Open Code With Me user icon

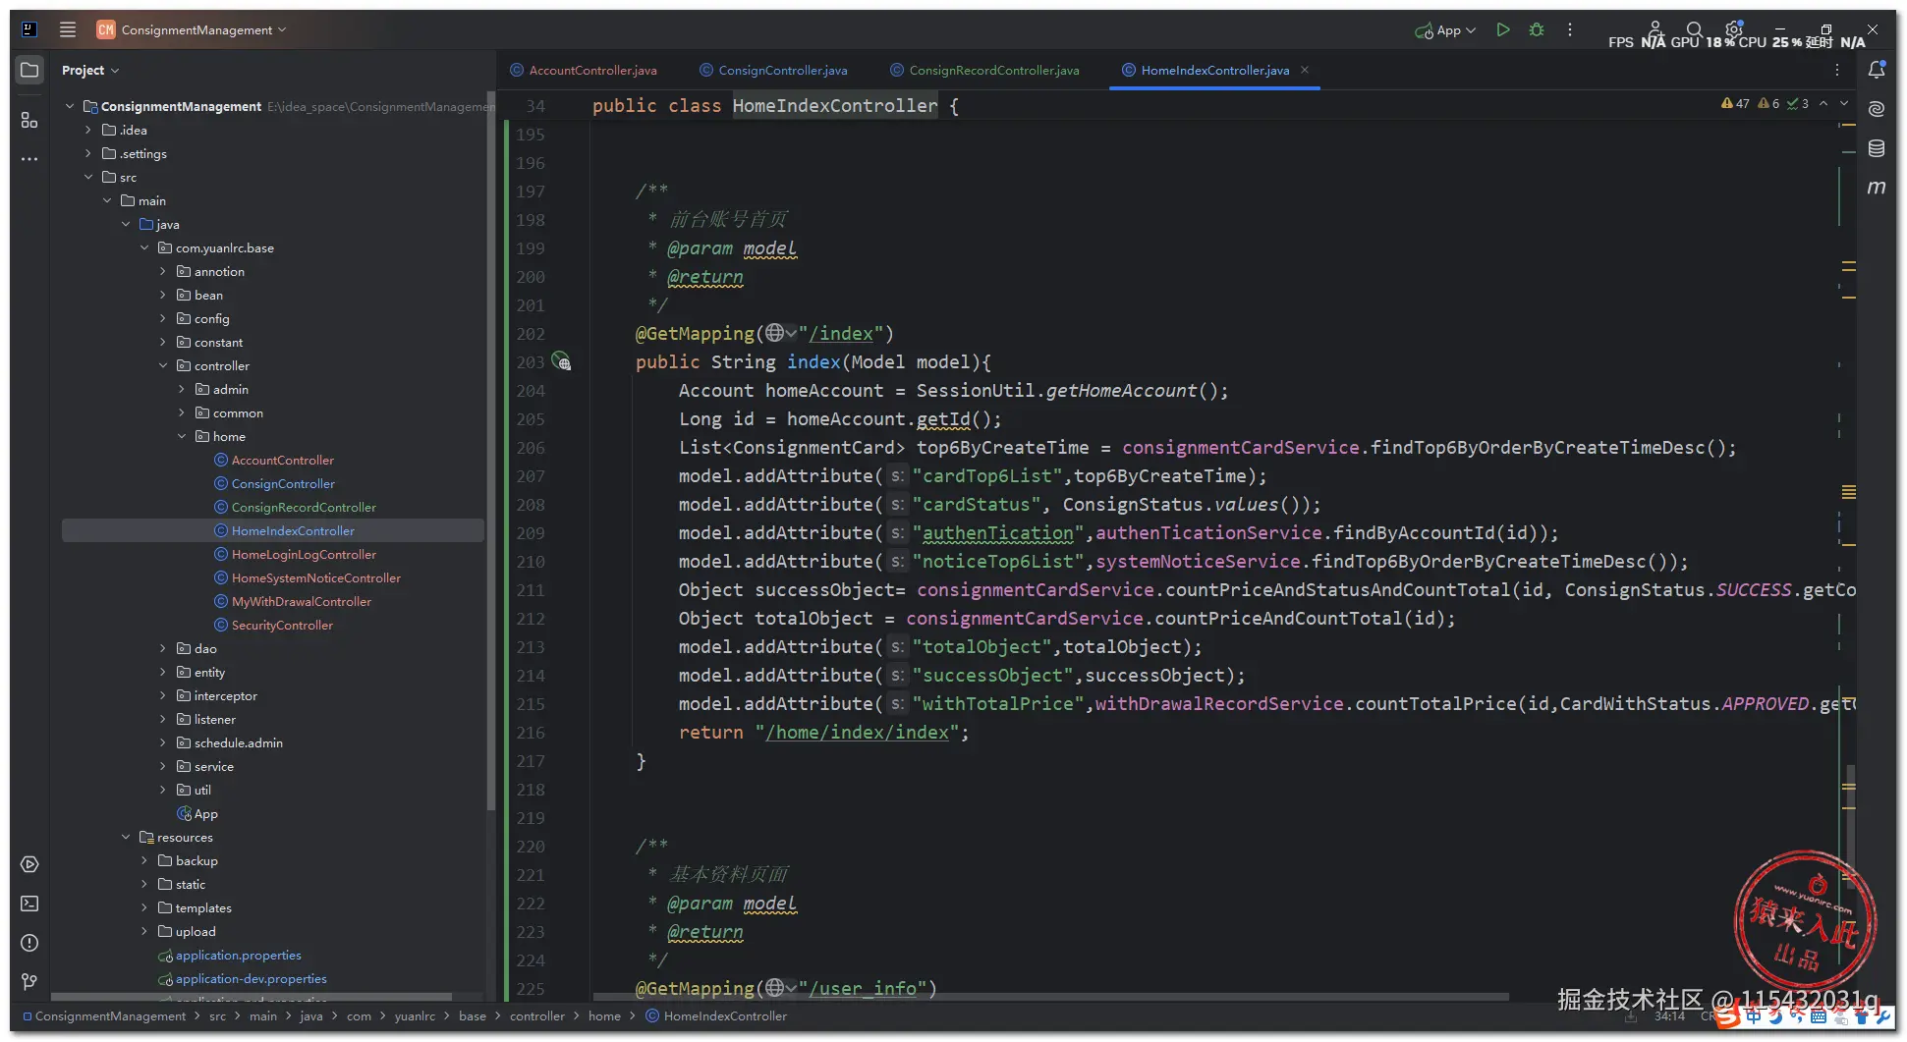click(x=1655, y=29)
